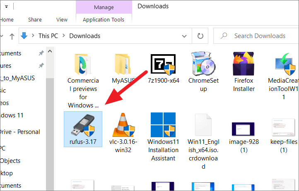The height and width of the screenshot is (191, 299).
Task: Click Downloads in the breadcrumb path
Action: click(x=84, y=36)
